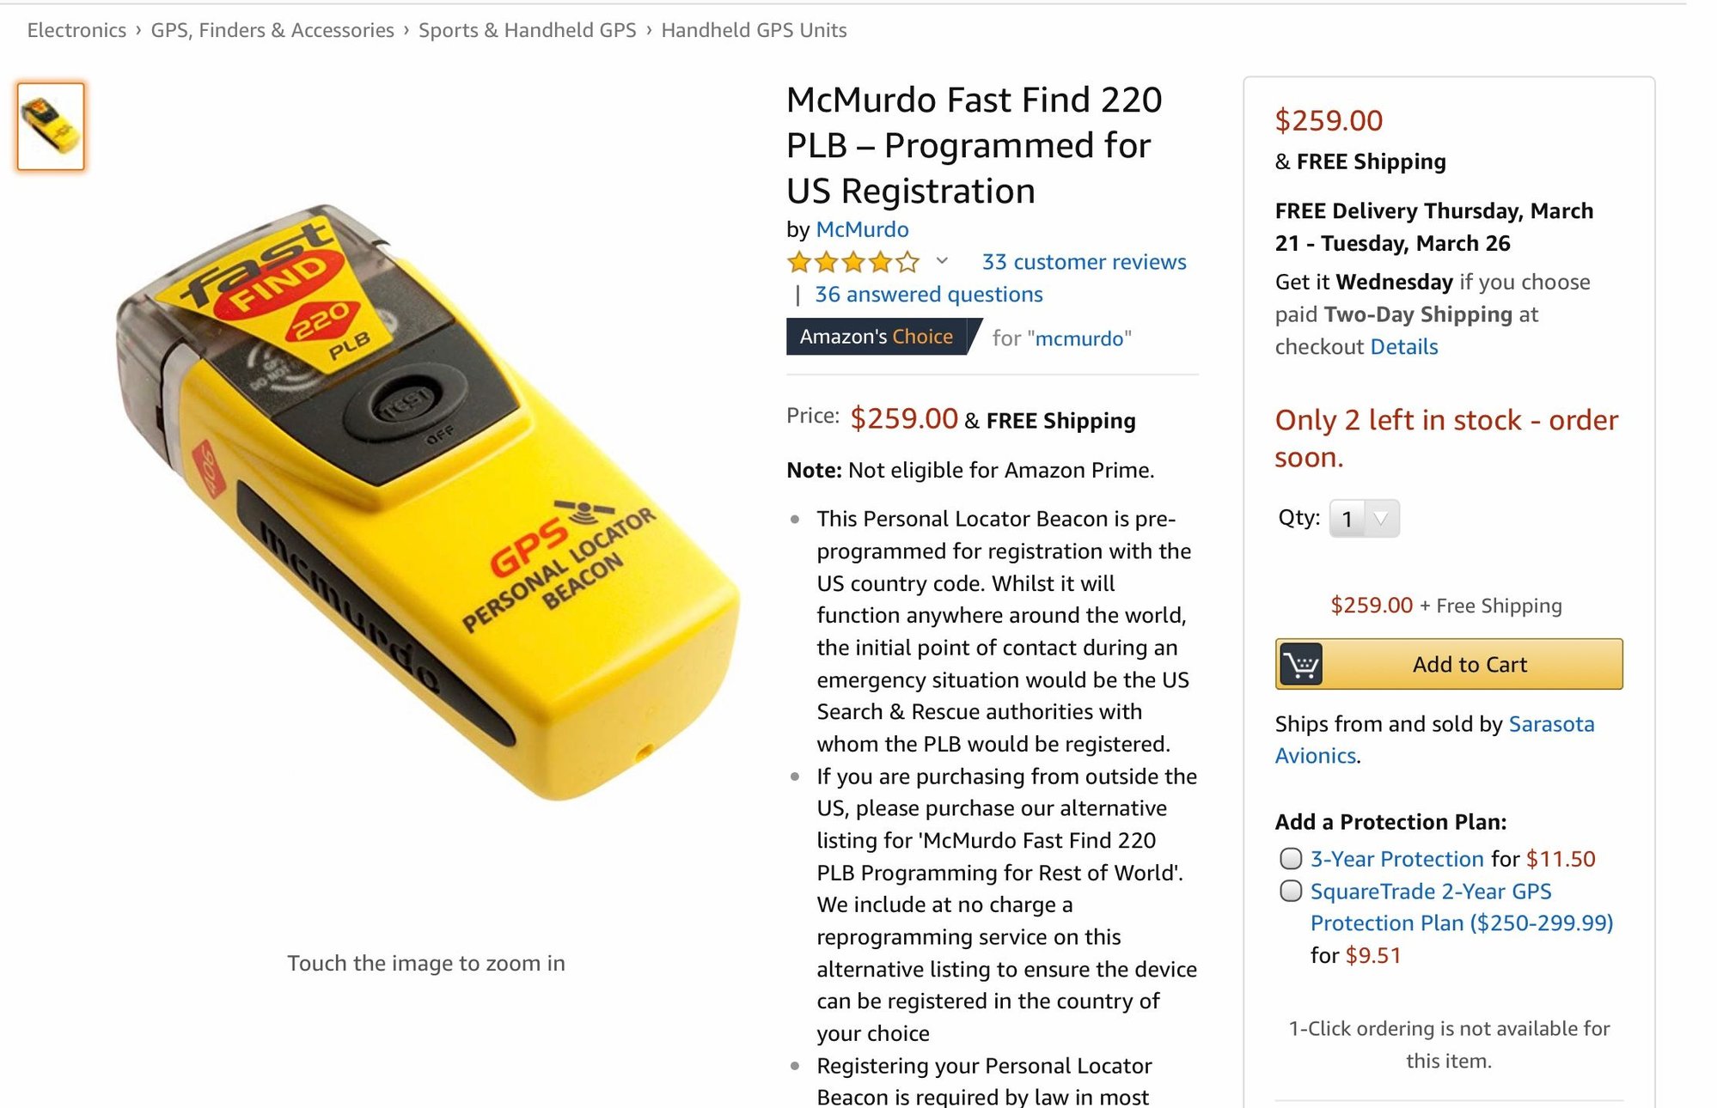Touch the main product image to zoom
Screen dimensions: 1717x1108
[x=427, y=502]
